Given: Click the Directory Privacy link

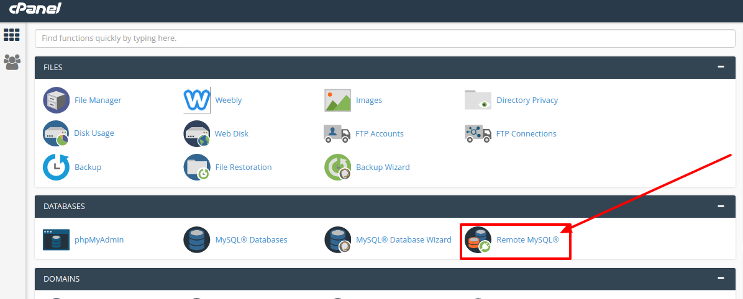Looking at the screenshot, I should [527, 100].
